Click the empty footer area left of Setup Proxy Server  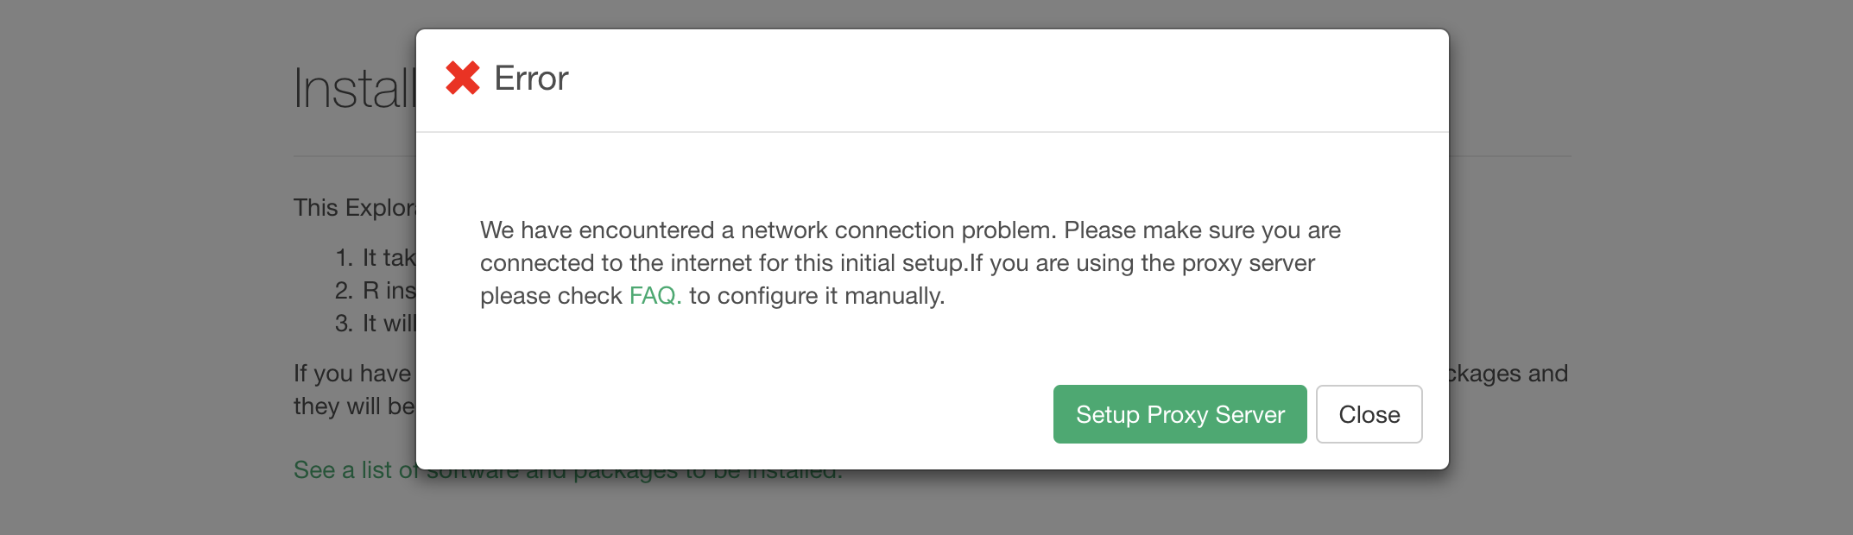point(734,414)
